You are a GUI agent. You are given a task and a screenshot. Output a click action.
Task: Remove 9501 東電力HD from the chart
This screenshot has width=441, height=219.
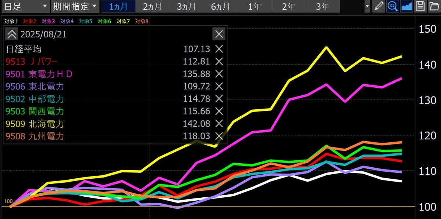coord(219,74)
